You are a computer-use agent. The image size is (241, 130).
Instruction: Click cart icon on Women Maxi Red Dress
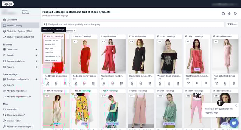click(104, 83)
